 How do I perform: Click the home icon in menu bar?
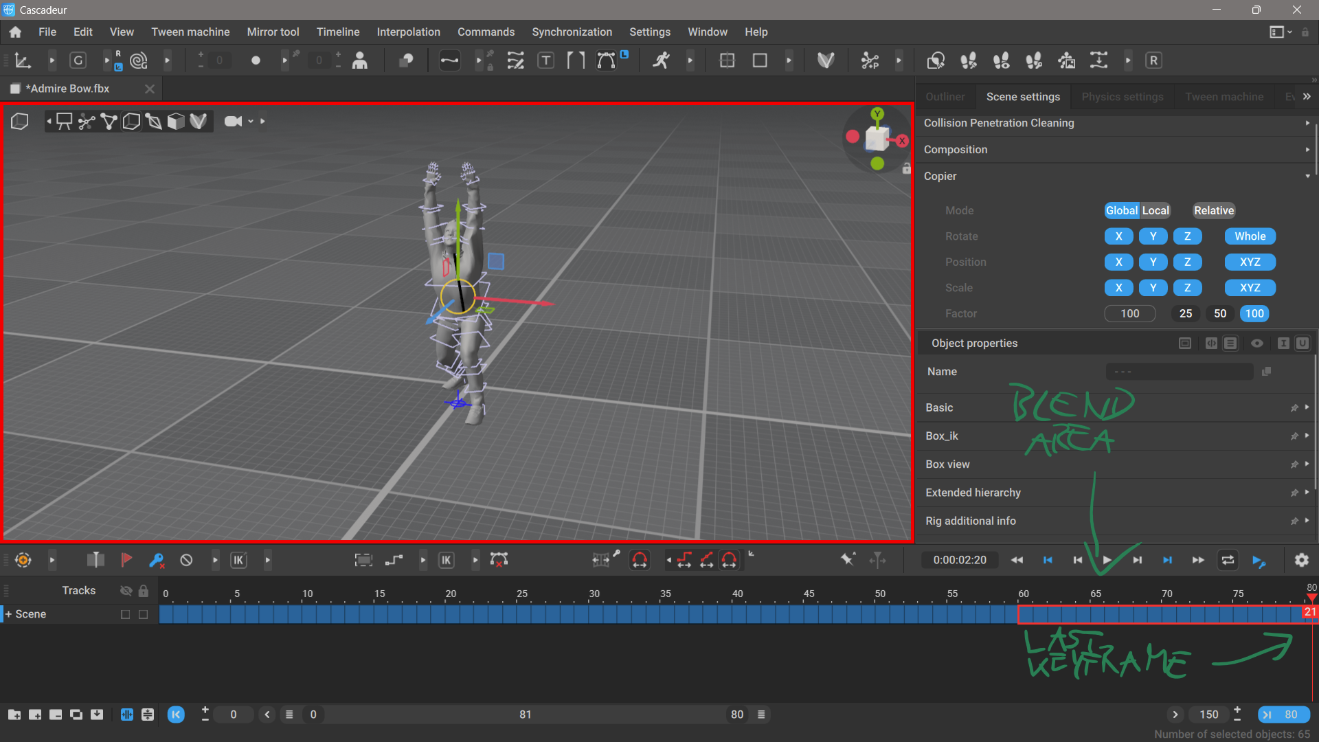[x=15, y=32]
